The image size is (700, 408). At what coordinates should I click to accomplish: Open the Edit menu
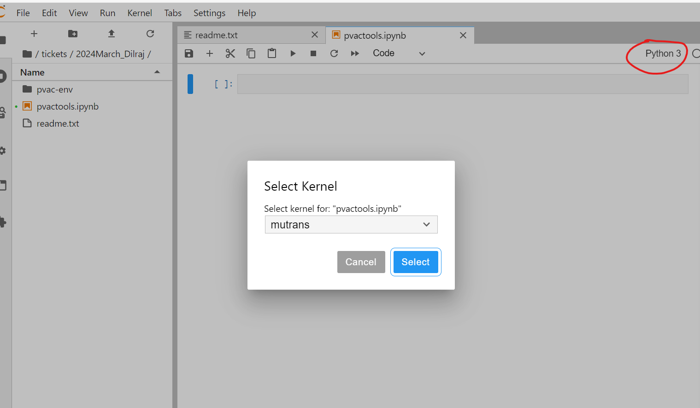[x=49, y=13]
